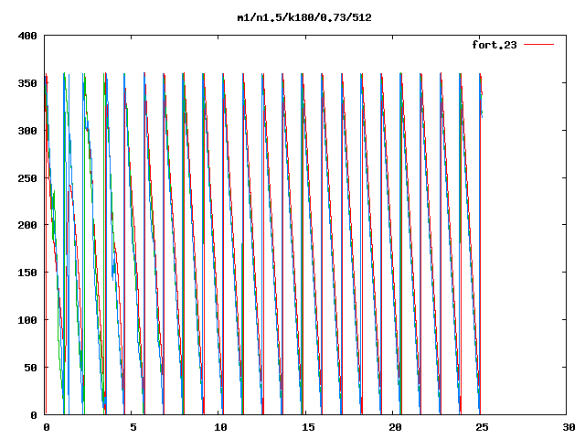Click the fort.23 legend label
This screenshot has width=585, height=439.
tap(495, 45)
